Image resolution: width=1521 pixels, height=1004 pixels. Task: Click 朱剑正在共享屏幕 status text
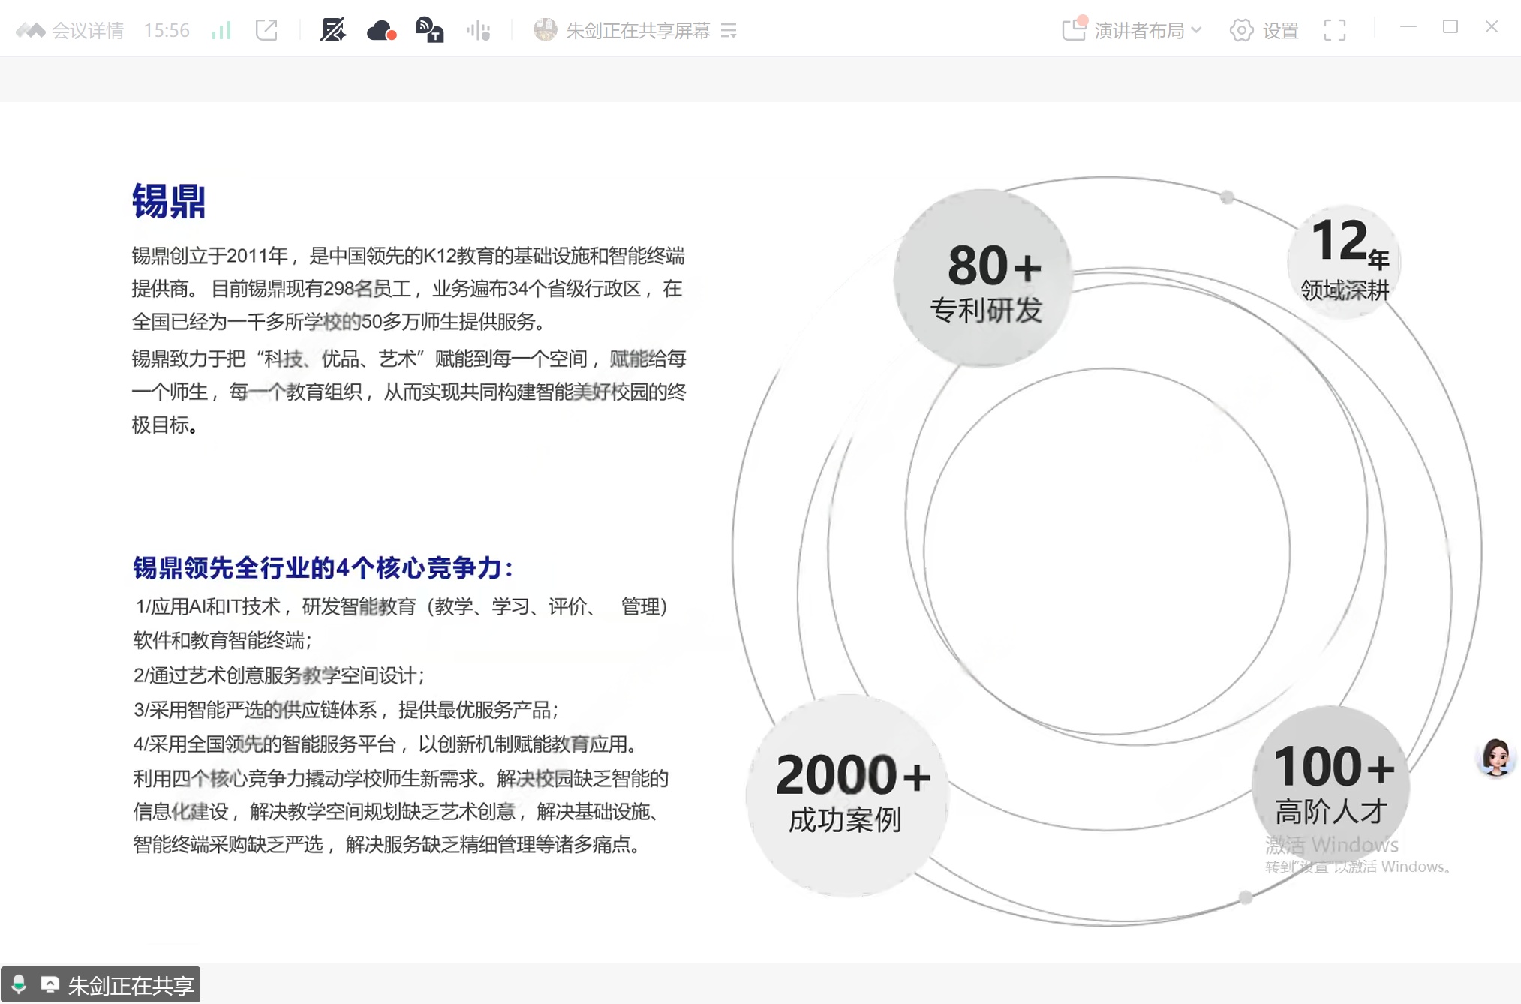[x=638, y=30]
